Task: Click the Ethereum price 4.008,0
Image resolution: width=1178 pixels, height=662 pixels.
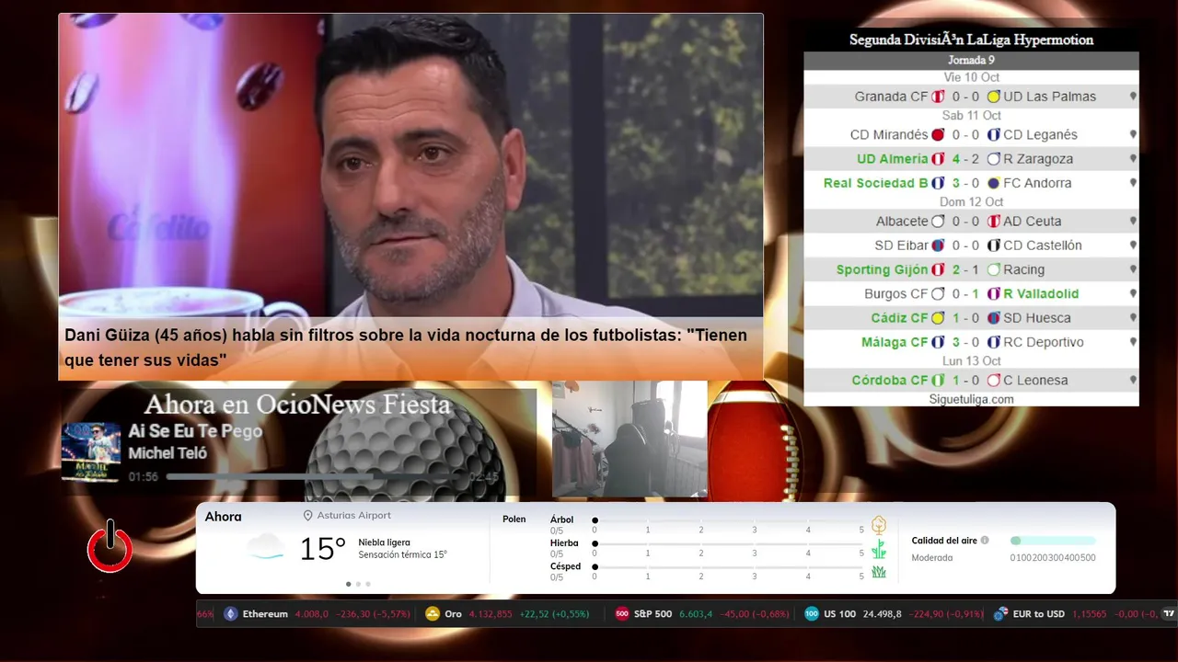Action: (311, 613)
